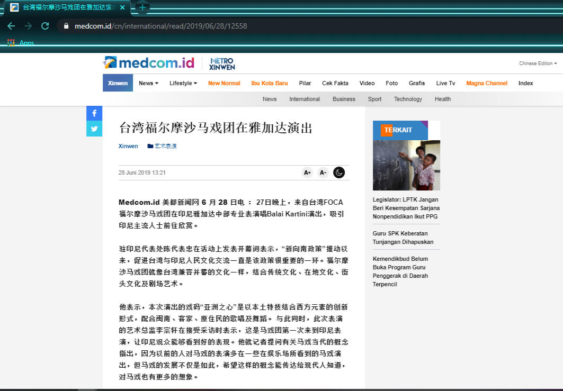Select Technology in the sub-navigation bar
Screen dimensions: 563x391
408,99
